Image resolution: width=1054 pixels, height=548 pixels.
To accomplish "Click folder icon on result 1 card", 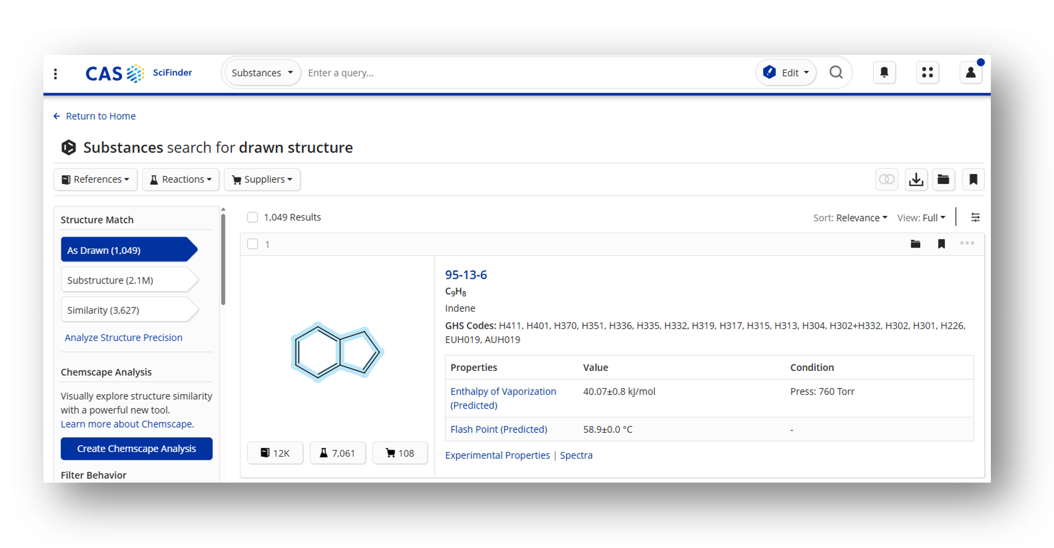I will point(916,244).
